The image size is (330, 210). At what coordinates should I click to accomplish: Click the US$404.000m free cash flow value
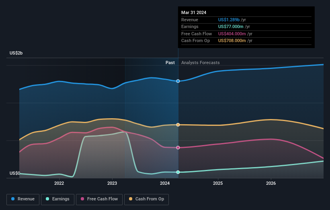232,34
